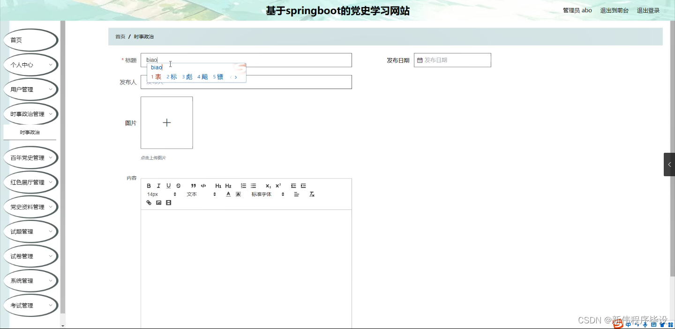The height and width of the screenshot is (329, 675).
Task: Click the strikethrough icon in the toolbar
Action: click(x=178, y=185)
